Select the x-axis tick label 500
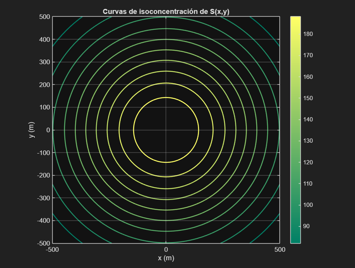The width and height of the screenshot is (355, 268). [279, 250]
